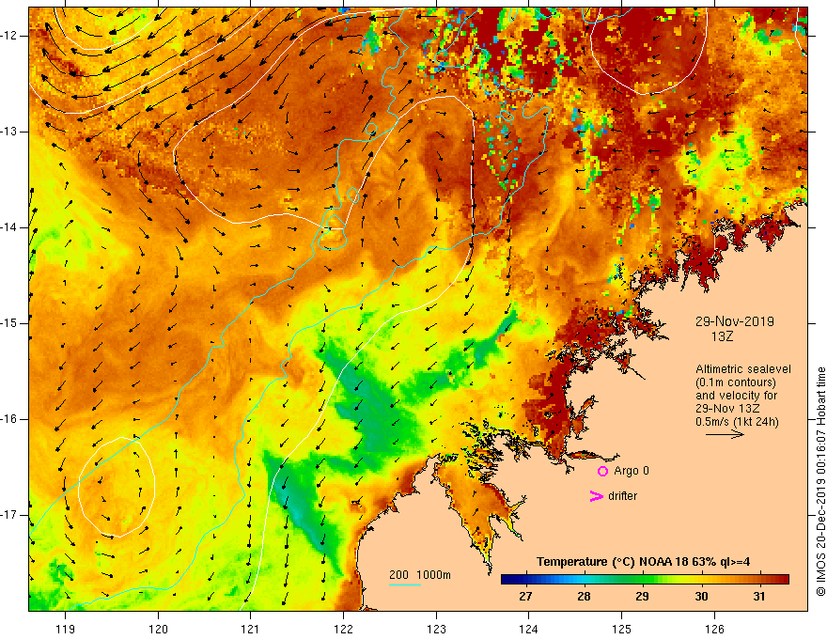Click the IMOS copyright timestamp text

pyautogui.click(x=820, y=482)
